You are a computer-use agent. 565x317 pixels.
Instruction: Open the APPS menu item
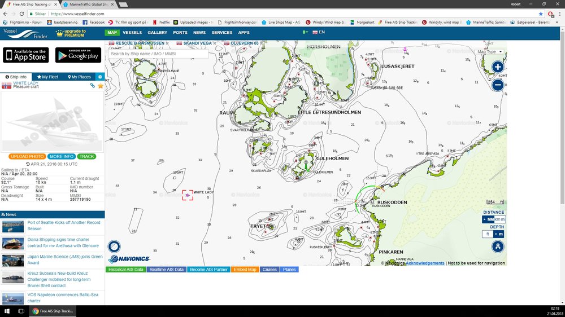(x=244, y=32)
